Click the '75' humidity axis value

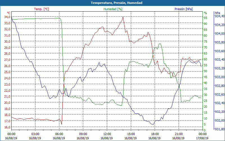click(206, 41)
